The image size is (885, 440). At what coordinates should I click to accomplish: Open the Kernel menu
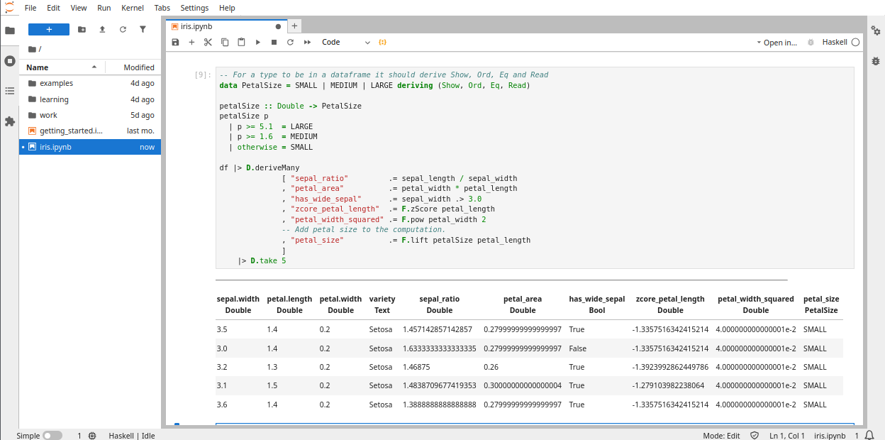click(x=133, y=8)
